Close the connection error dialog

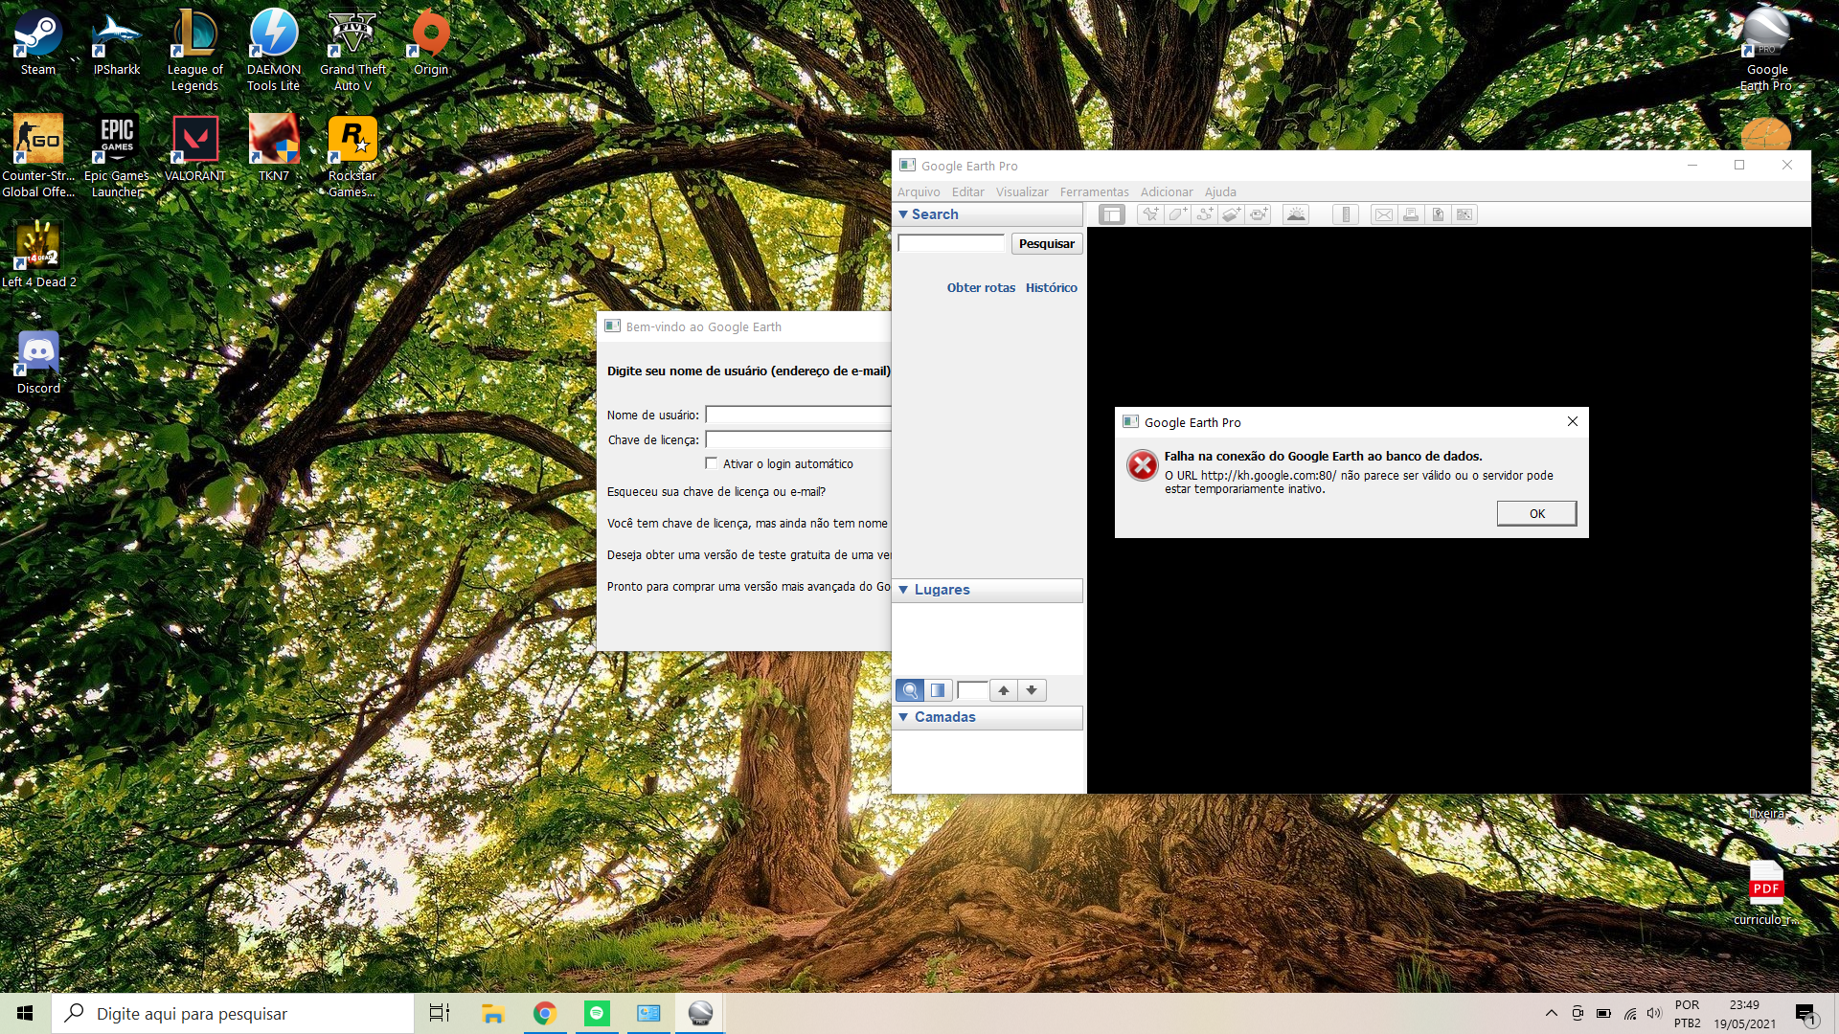1572,421
